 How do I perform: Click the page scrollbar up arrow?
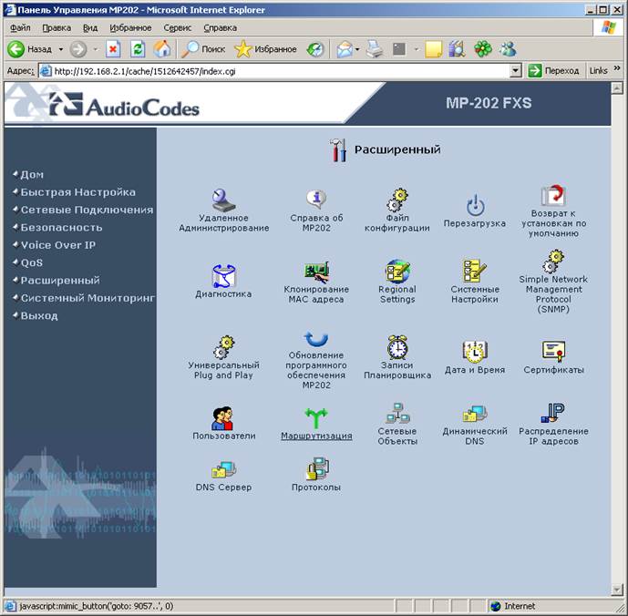coord(617,87)
